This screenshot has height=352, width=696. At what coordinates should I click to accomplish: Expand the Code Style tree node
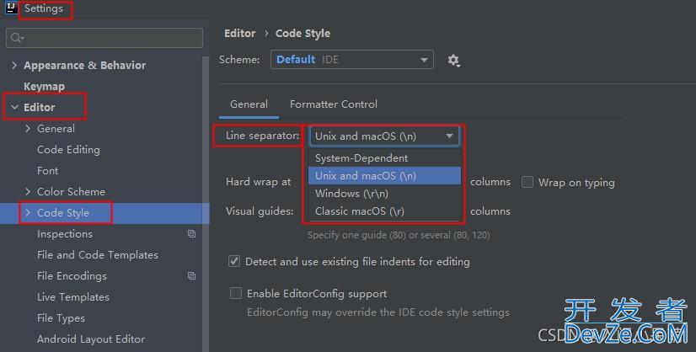[28, 213]
